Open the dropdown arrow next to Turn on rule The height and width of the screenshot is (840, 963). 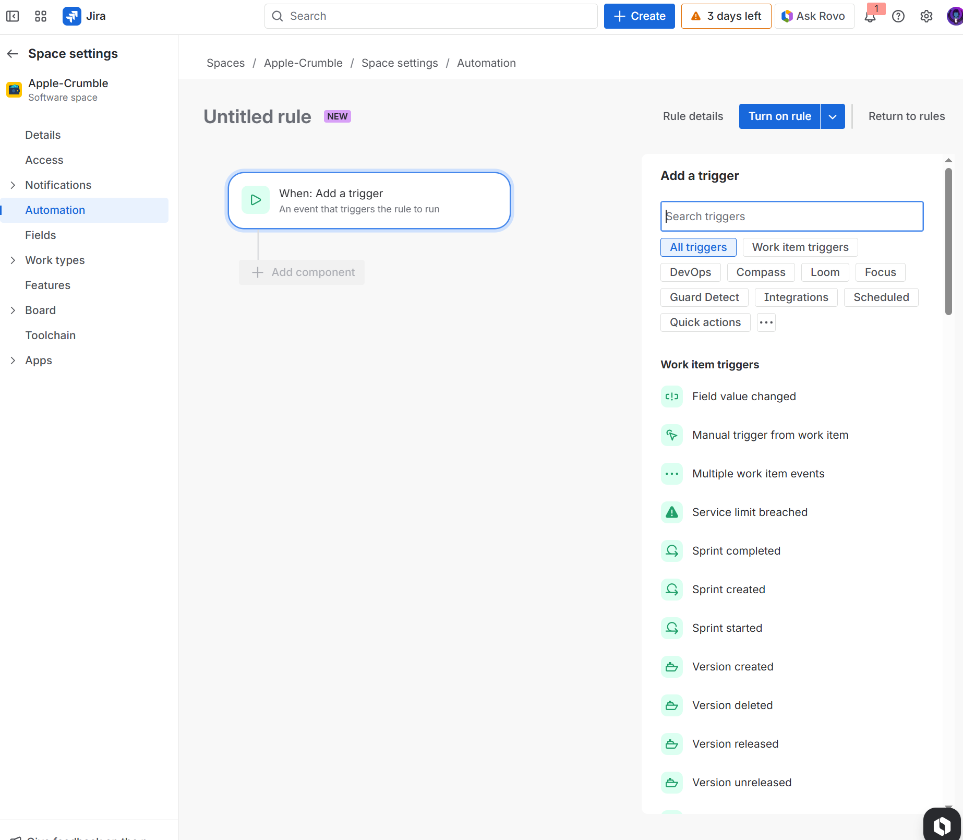tap(833, 116)
